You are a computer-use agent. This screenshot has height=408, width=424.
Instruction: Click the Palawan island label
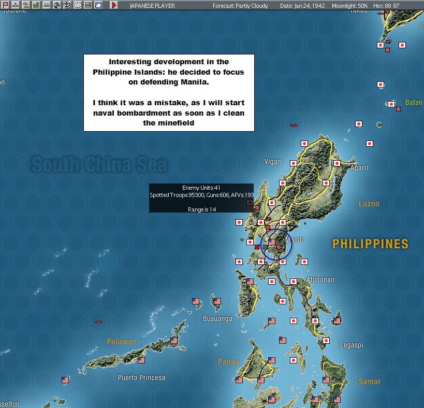[122, 342]
